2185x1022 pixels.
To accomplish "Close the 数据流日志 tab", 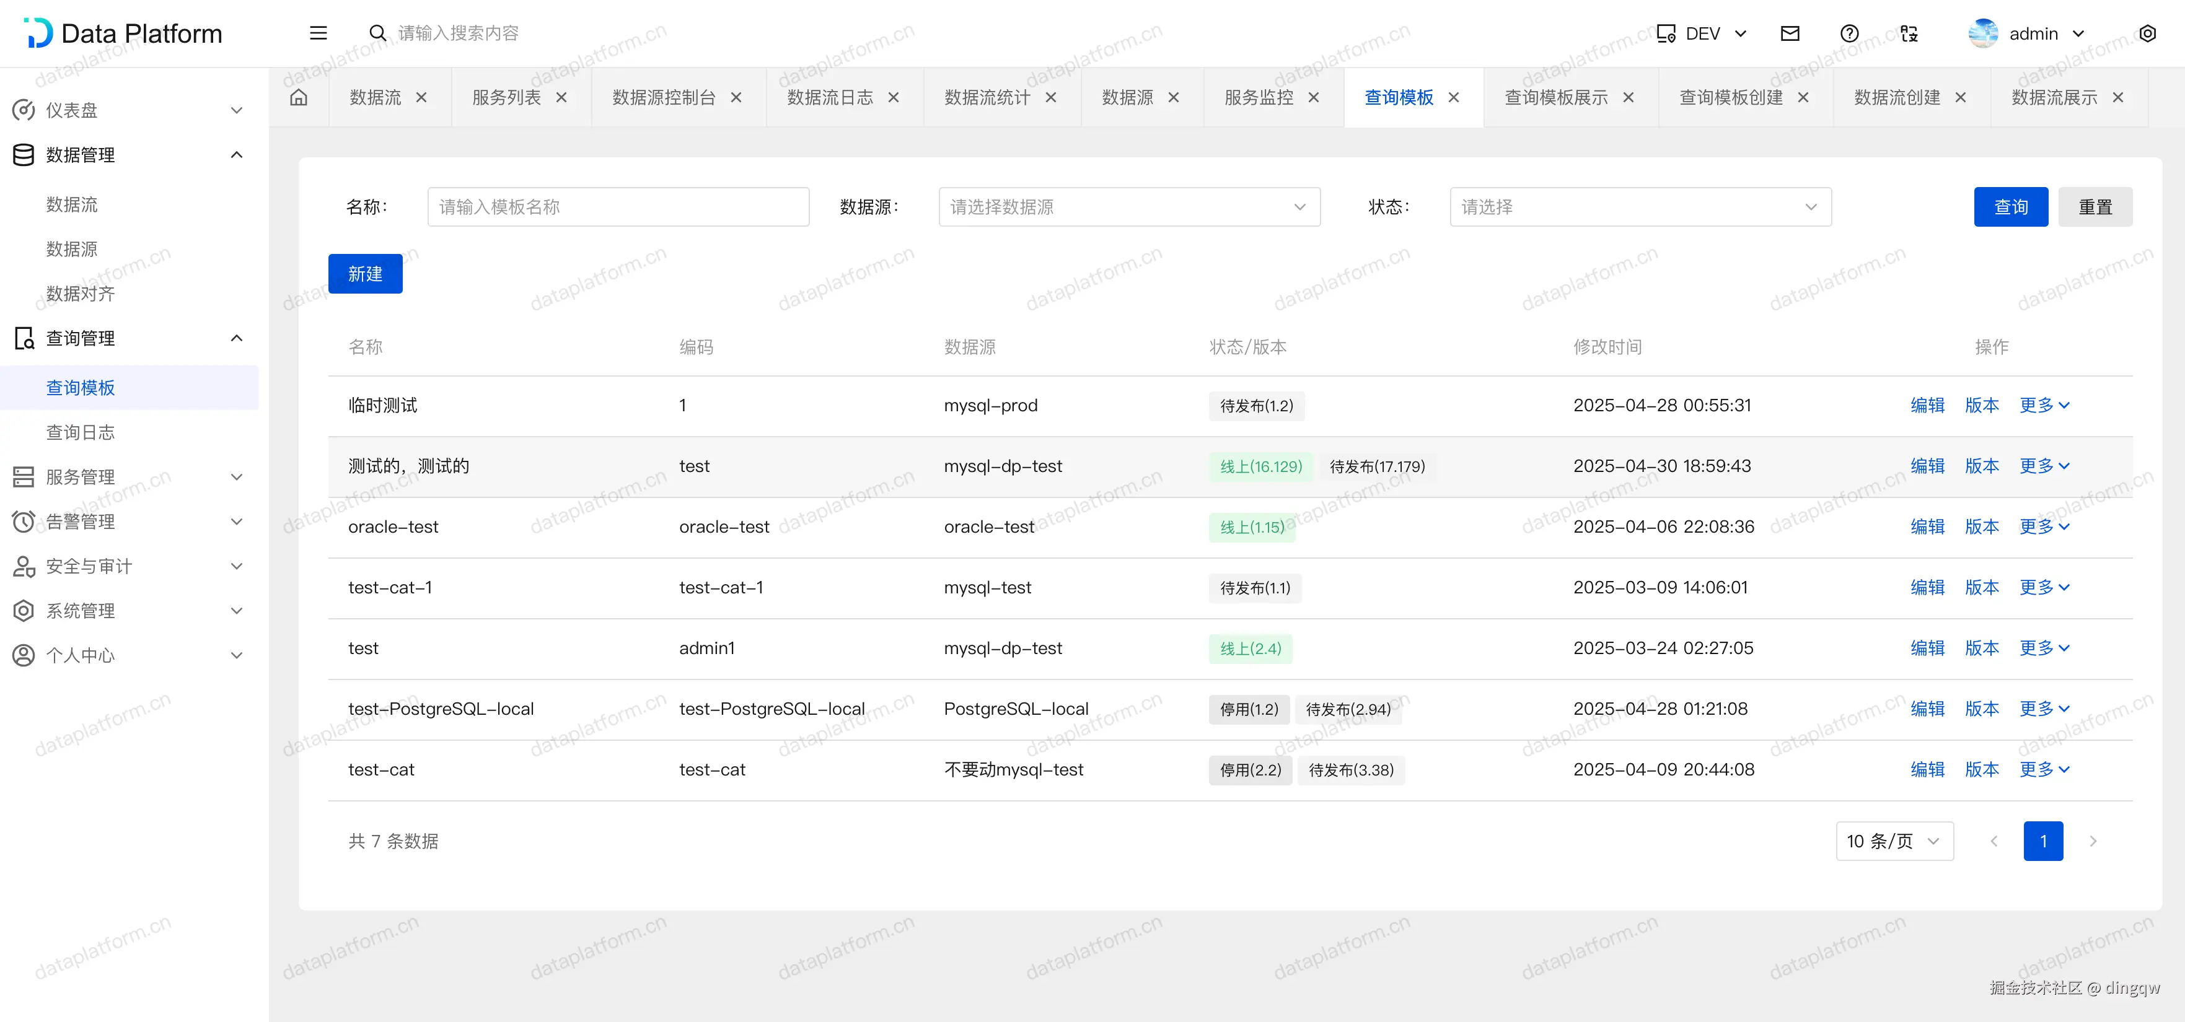I will pos(893,97).
